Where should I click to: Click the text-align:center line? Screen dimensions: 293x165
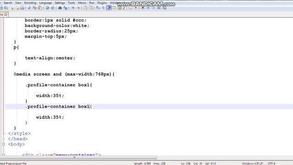click(50, 58)
